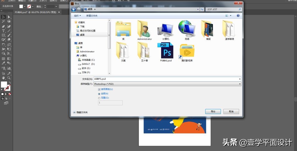Select the Rectangle tool

click(3, 35)
